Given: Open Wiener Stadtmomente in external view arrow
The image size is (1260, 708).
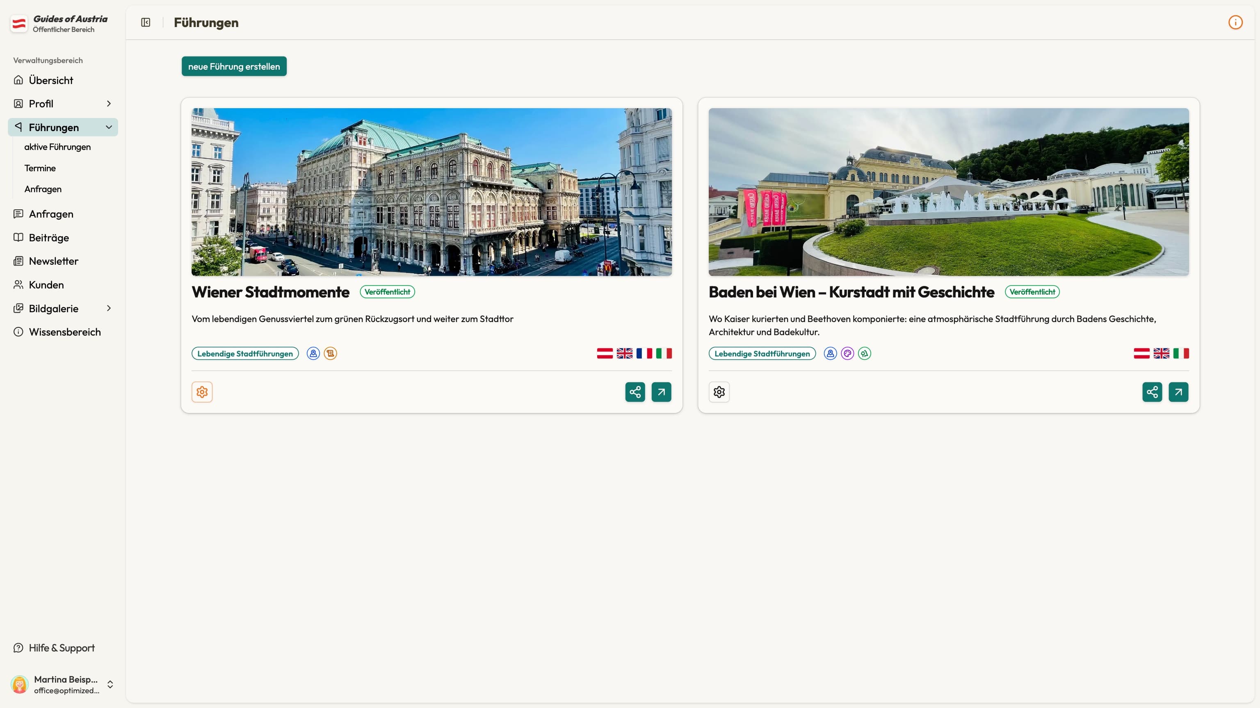Looking at the screenshot, I should (661, 392).
